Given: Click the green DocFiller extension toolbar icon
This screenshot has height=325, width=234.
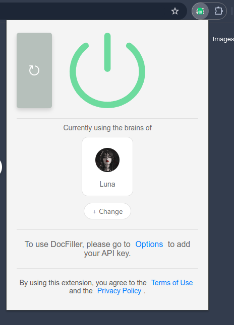Looking at the screenshot, I should [x=200, y=11].
